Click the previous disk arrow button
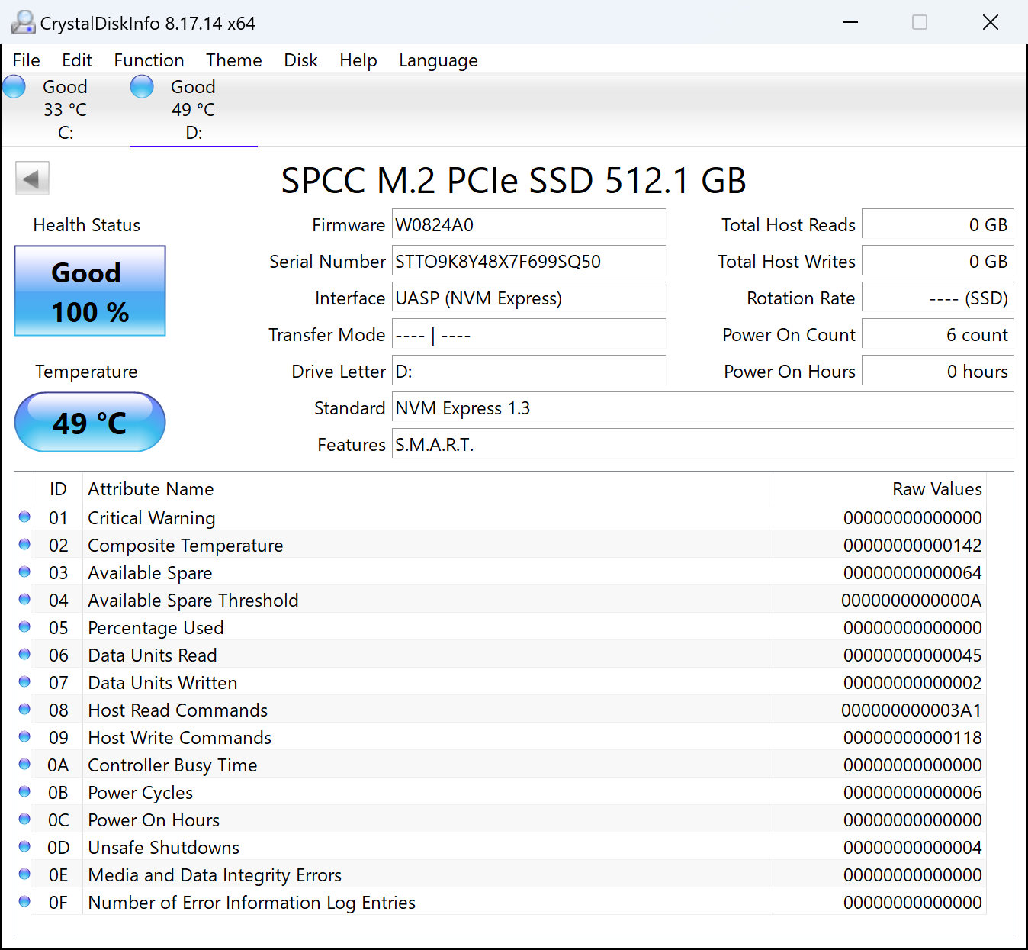This screenshot has width=1028, height=950. point(32,179)
